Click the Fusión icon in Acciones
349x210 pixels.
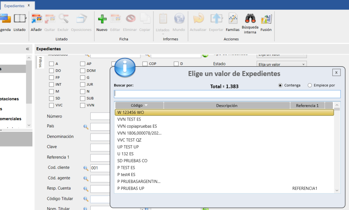(266, 19)
